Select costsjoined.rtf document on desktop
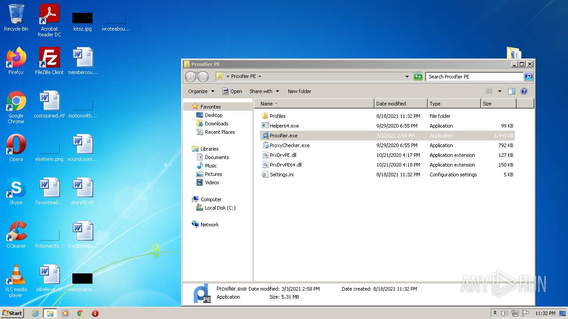Viewport: 568px width, 319px height. (49, 105)
